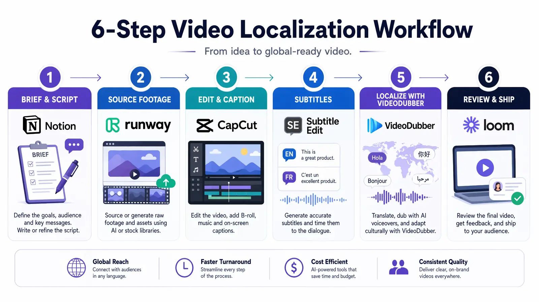This screenshot has height=302, width=539.
Task: Click 'Streamline every step of the process.' text
Action: pyautogui.click(x=223, y=273)
